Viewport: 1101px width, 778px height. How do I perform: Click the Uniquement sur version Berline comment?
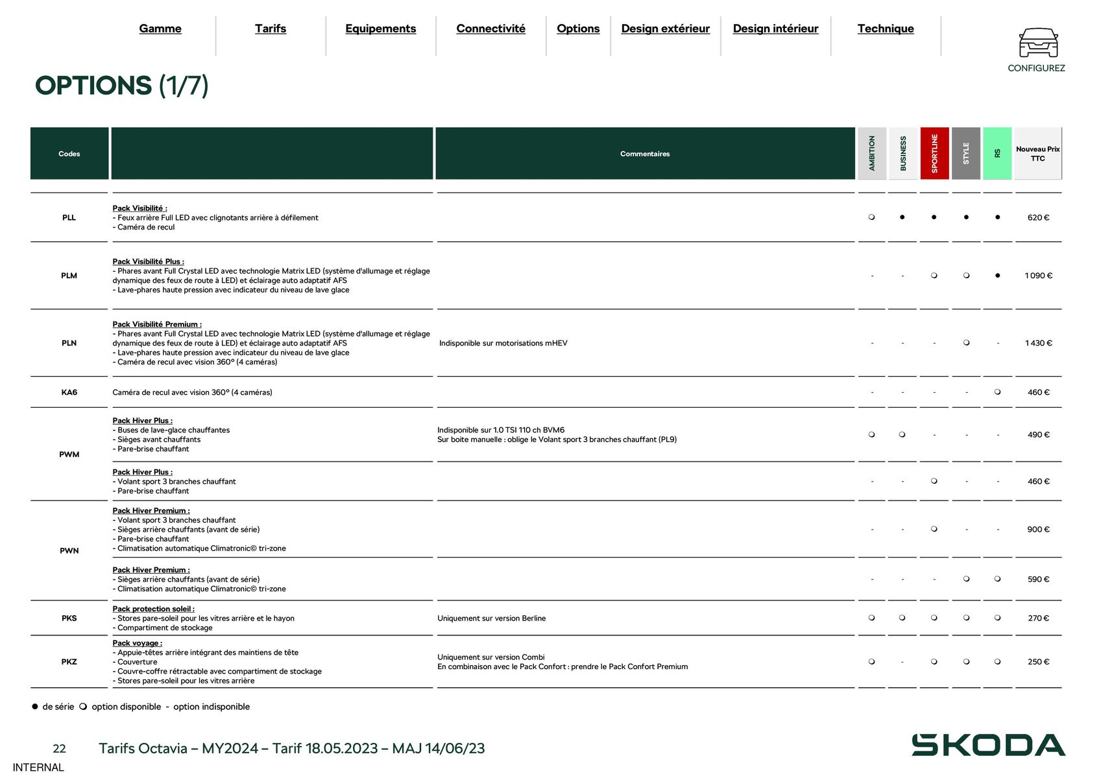pos(492,619)
